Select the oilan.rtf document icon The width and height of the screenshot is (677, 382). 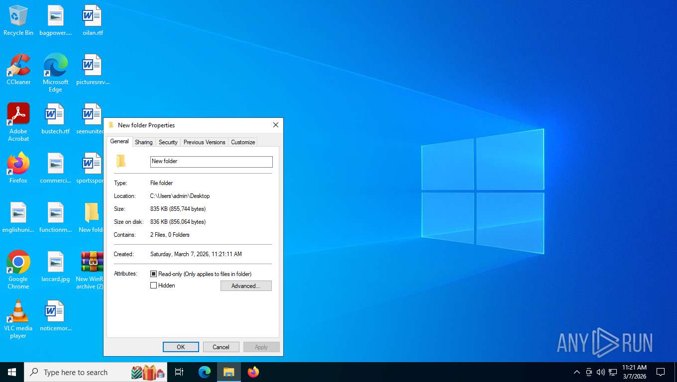coord(93,21)
